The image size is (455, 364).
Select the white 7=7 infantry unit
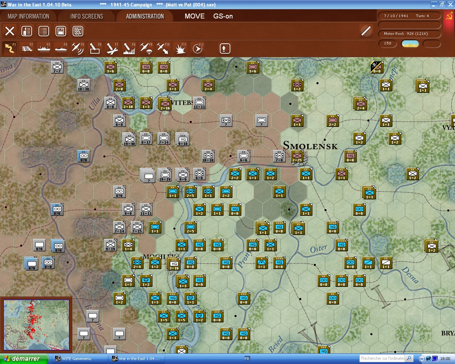(57, 67)
